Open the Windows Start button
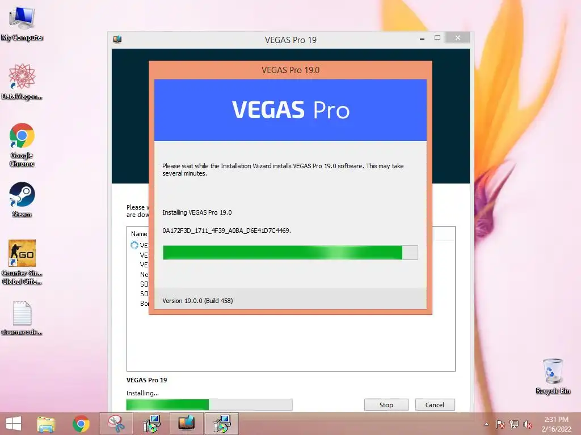The width and height of the screenshot is (581, 435). (14, 424)
